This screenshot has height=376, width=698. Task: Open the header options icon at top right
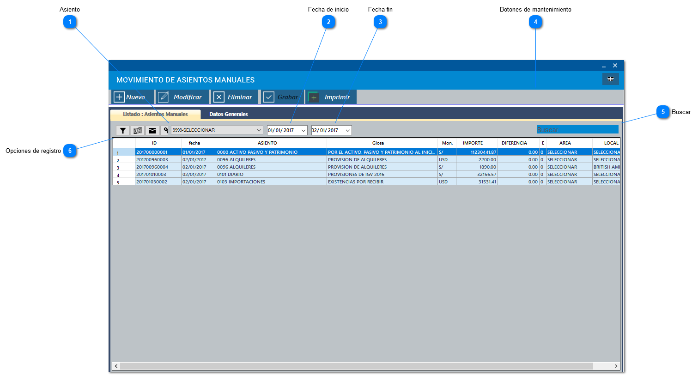(610, 79)
